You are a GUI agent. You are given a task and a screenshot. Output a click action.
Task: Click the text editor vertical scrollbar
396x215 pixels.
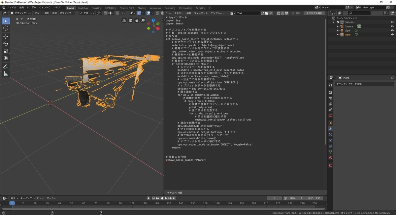tap(326, 81)
